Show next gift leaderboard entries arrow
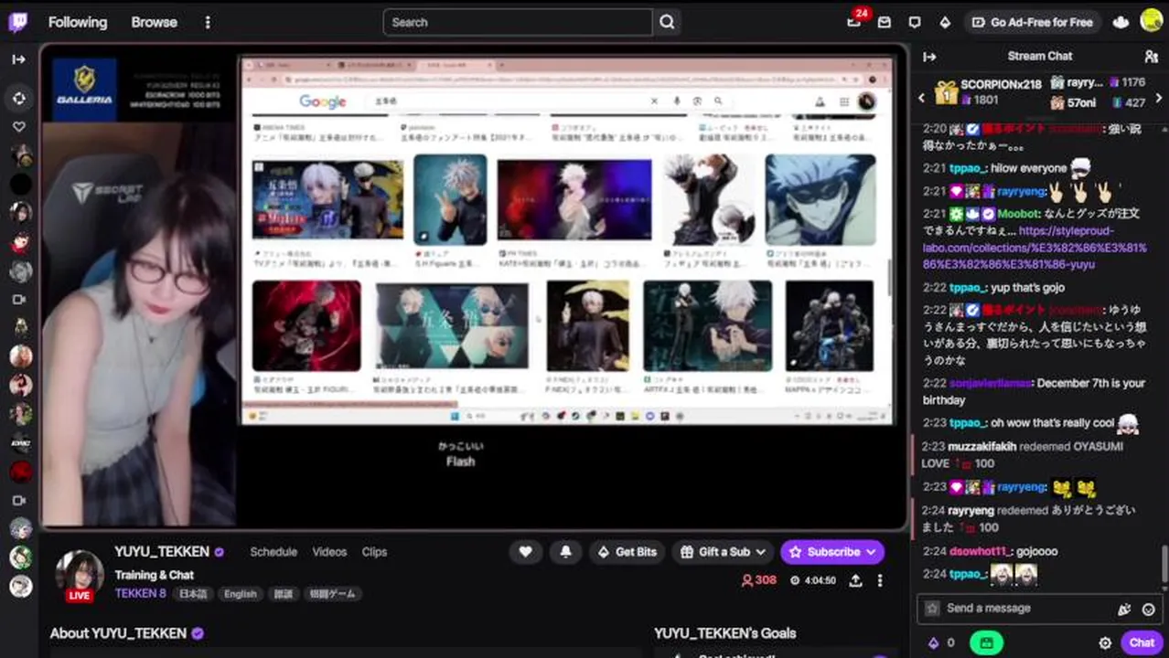 [x=1159, y=98]
